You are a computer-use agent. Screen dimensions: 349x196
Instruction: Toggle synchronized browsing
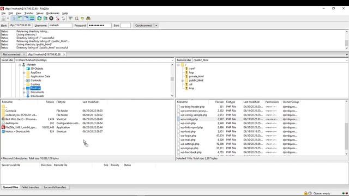(x=82, y=19)
